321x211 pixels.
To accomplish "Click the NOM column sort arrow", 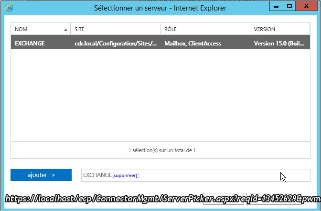I will (65, 30).
